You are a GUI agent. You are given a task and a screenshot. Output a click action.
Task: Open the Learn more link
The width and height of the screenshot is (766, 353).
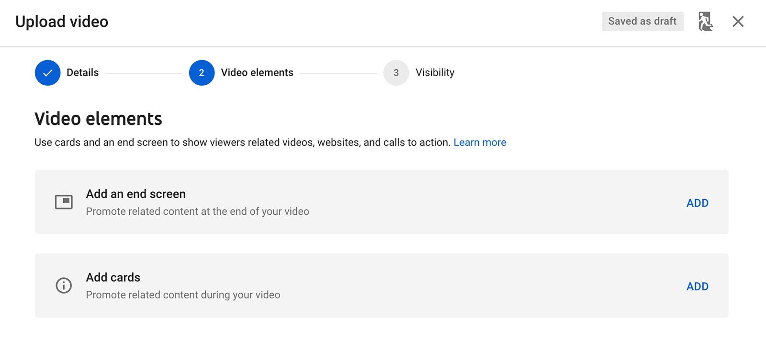480,143
